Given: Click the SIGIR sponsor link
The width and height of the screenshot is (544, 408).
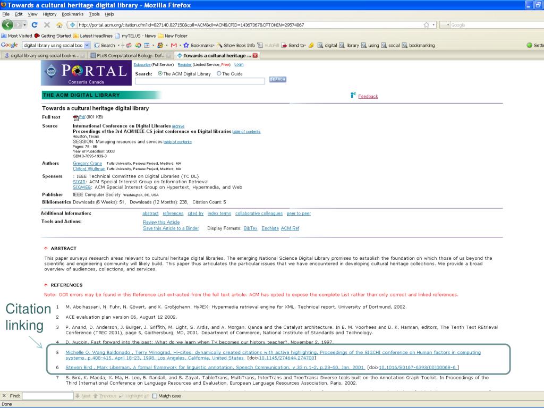Looking at the screenshot, I should point(79,182).
